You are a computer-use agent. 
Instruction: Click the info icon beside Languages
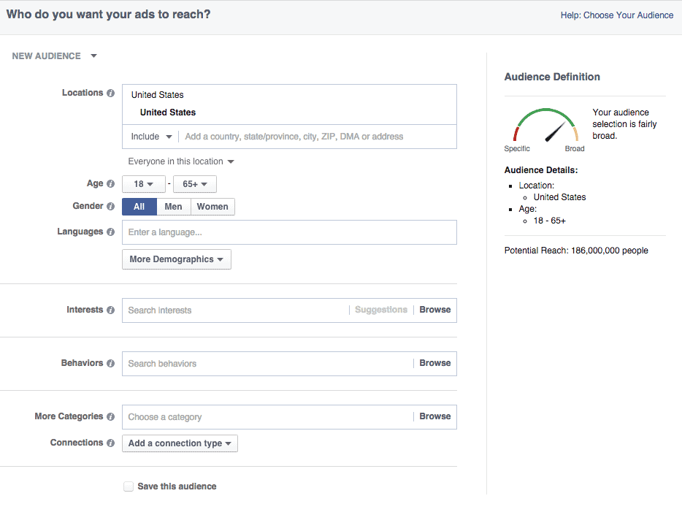click(110, 232)
